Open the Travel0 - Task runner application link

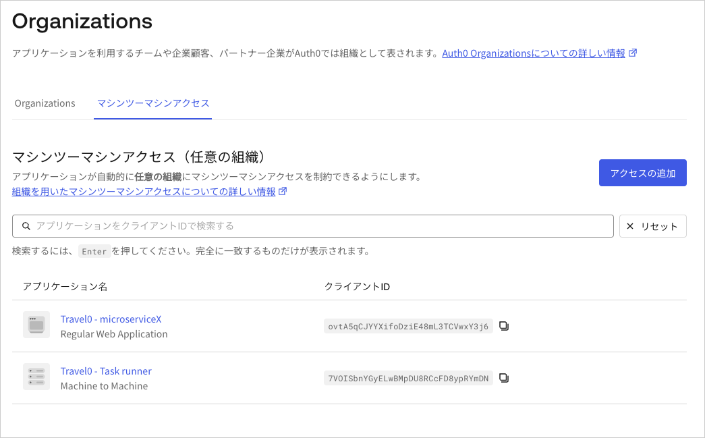pos(106,371)
